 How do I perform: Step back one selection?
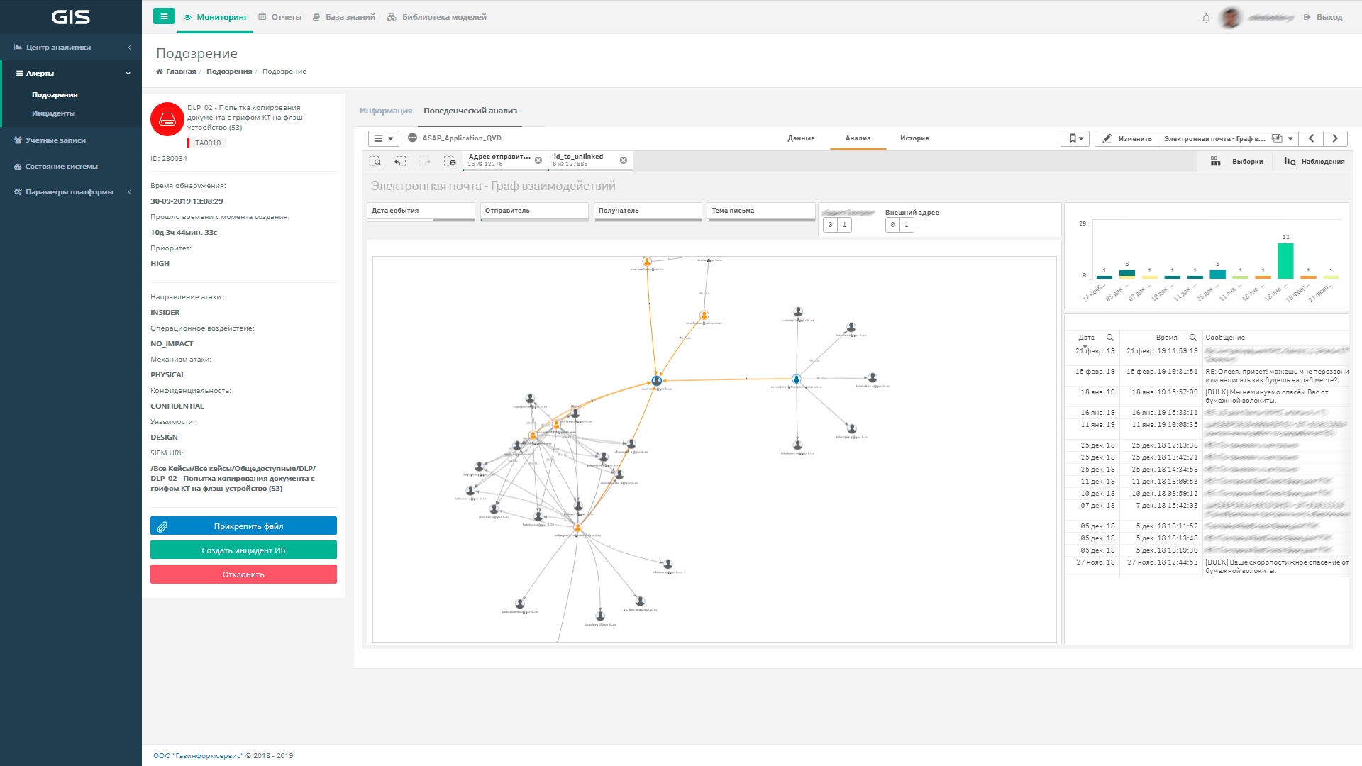400,162
